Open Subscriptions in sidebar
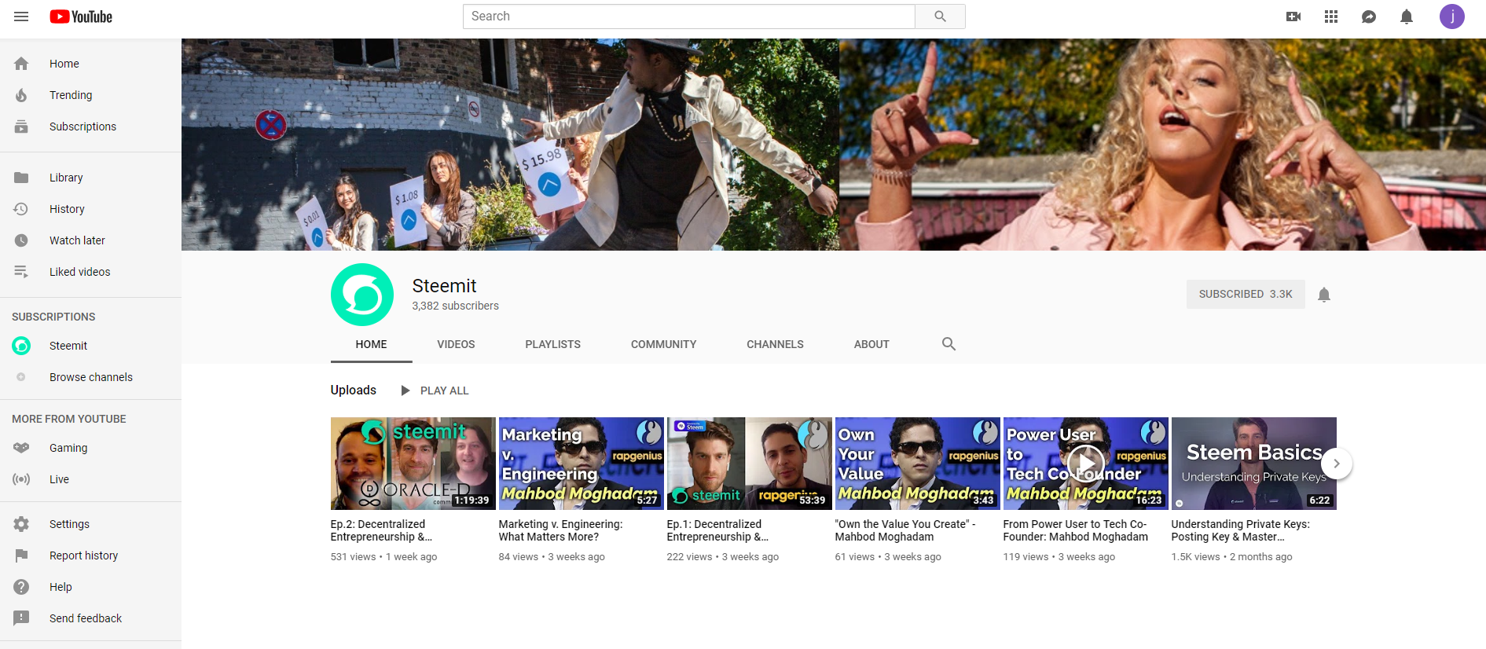1486x649 pixels. pyautogui.click(x=90, y=126)
